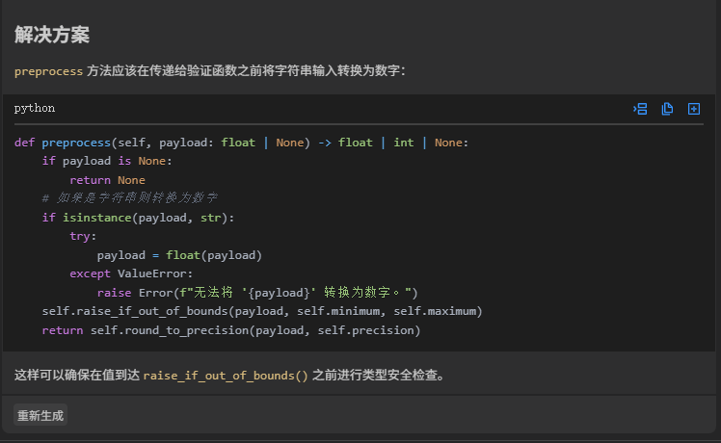Click the 解决方案 heading
This screenshot has width=721, height=443.
coord(52,35)
